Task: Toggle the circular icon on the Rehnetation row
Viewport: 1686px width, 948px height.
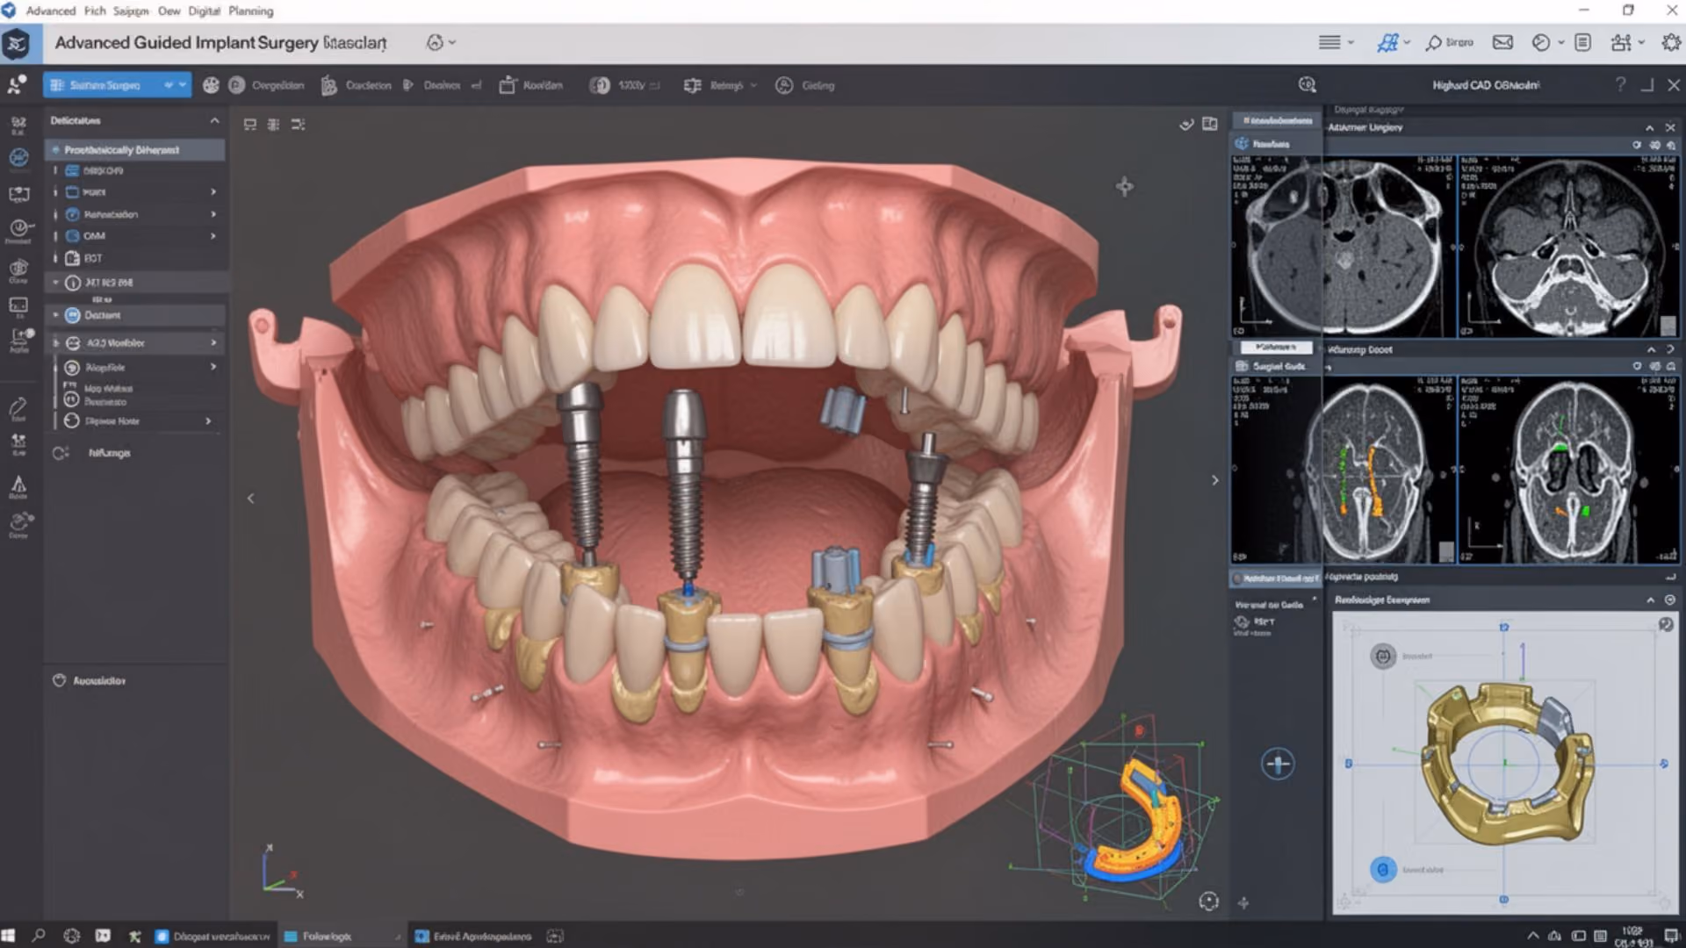Action: [73, 214]
